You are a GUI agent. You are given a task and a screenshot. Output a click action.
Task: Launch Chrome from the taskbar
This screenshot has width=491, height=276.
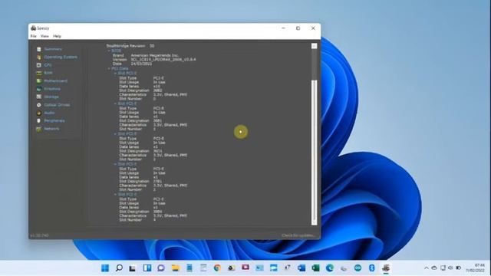(x=217, y=268)
